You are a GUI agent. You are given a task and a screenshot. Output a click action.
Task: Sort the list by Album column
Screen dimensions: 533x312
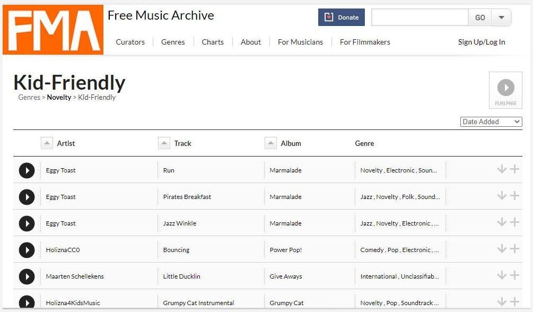271,143
